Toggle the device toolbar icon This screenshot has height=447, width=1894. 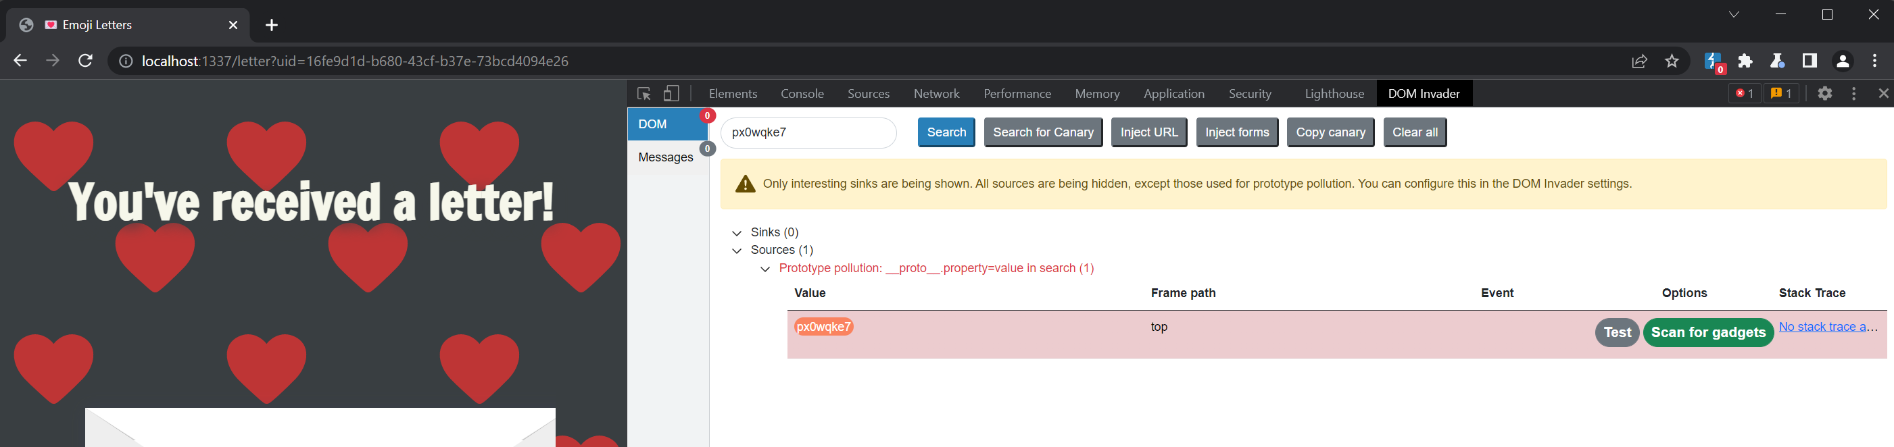click(x=671, y=94)
